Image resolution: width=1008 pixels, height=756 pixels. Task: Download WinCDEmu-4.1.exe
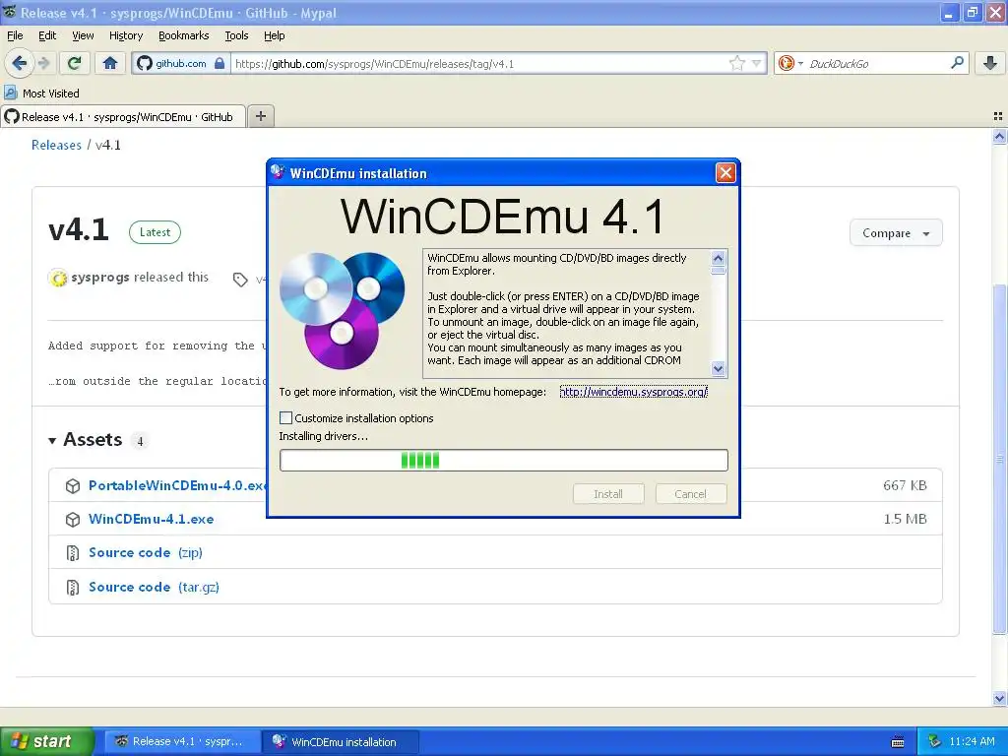(151, 519)
